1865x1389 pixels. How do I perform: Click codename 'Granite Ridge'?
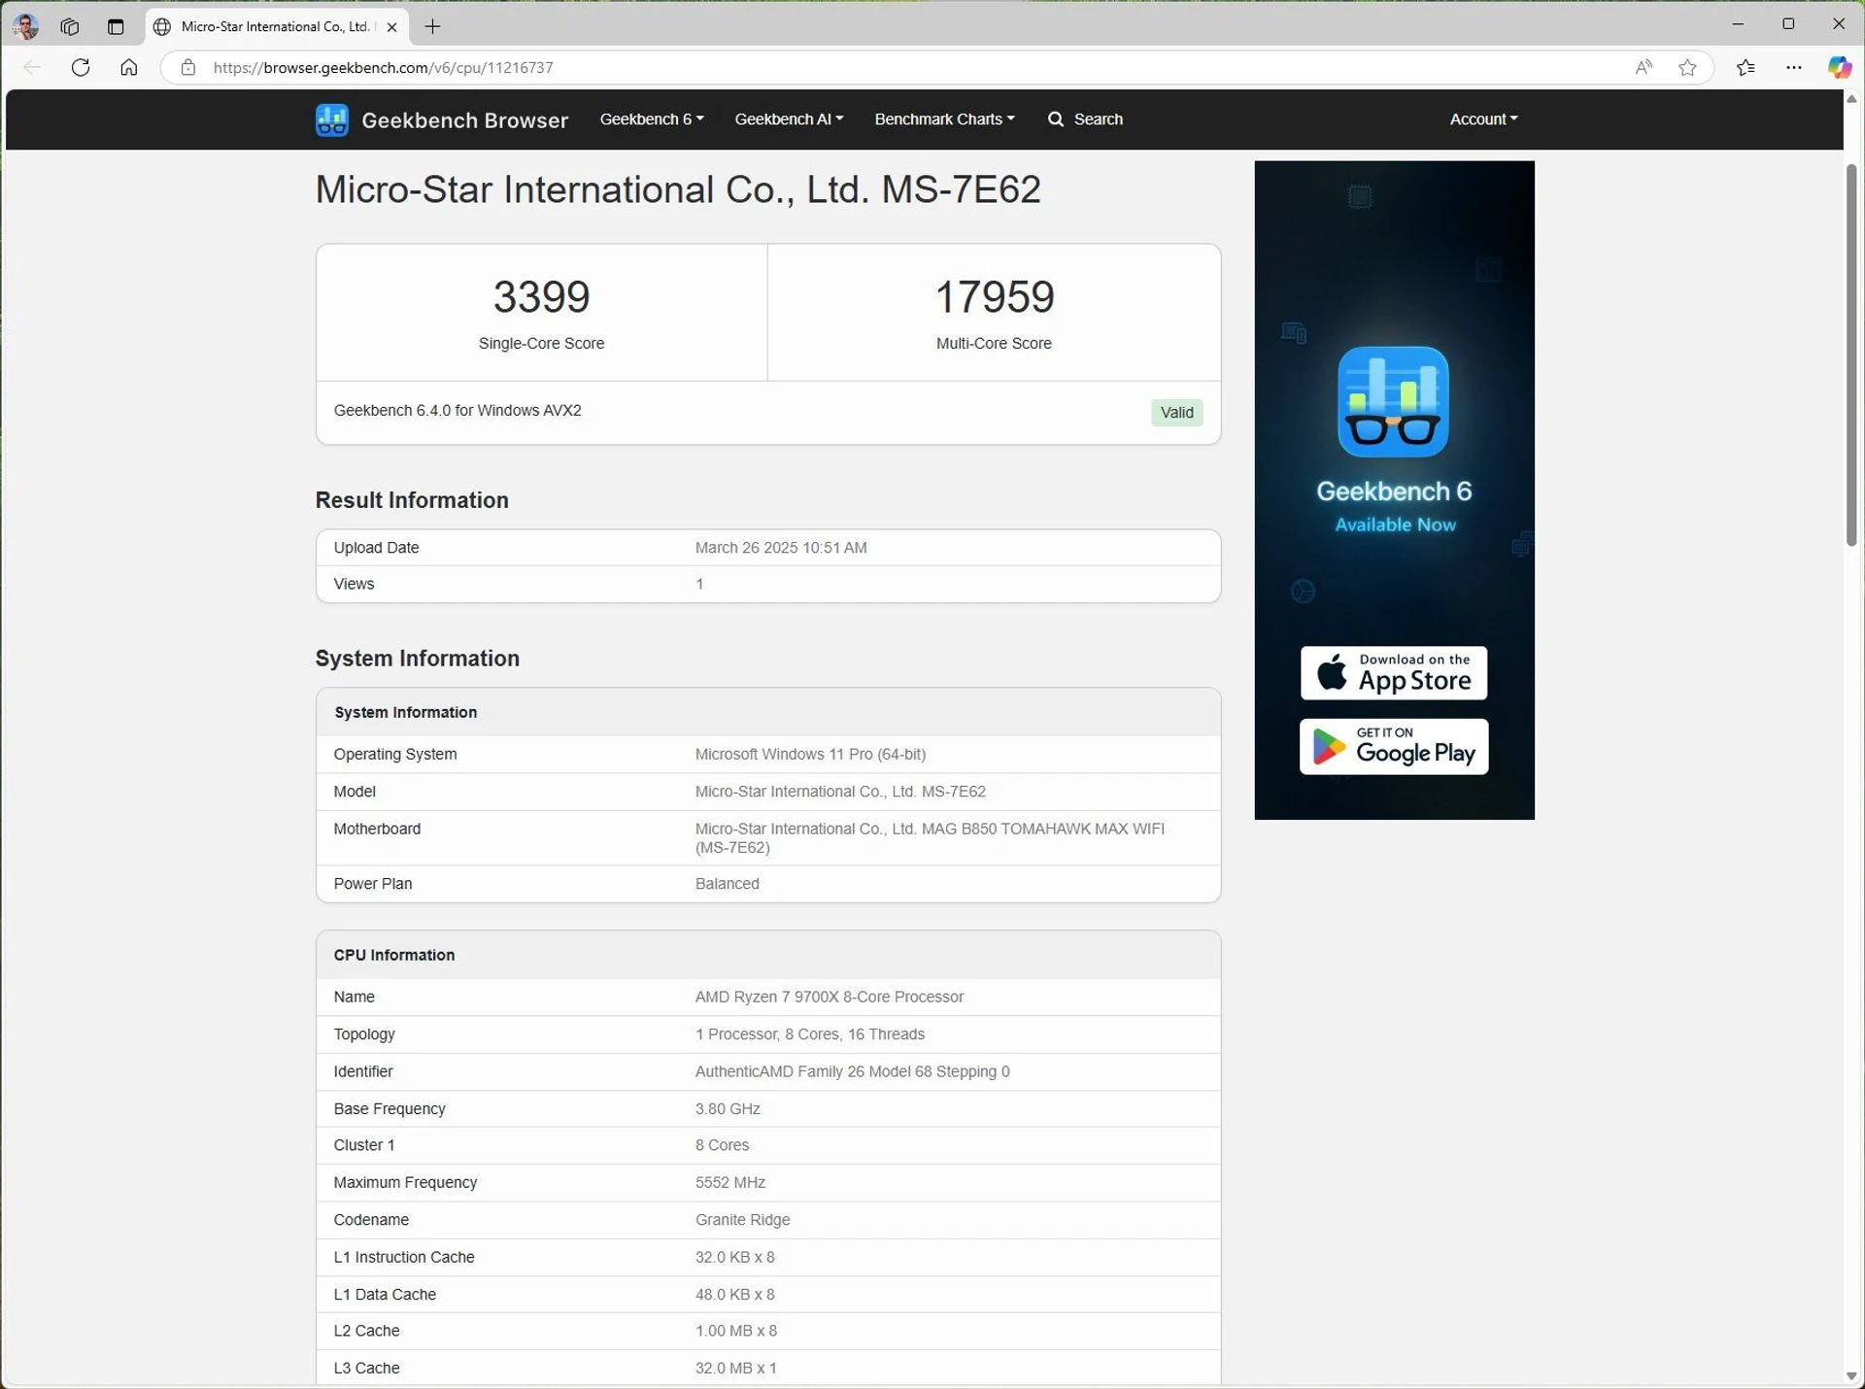[x=742, y=1220]
